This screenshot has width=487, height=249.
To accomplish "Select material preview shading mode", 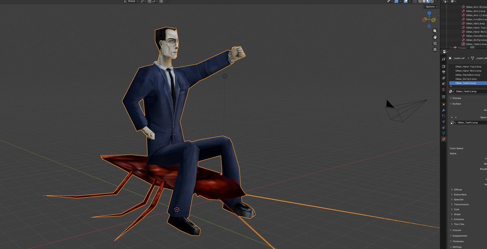I will [428, 1].
